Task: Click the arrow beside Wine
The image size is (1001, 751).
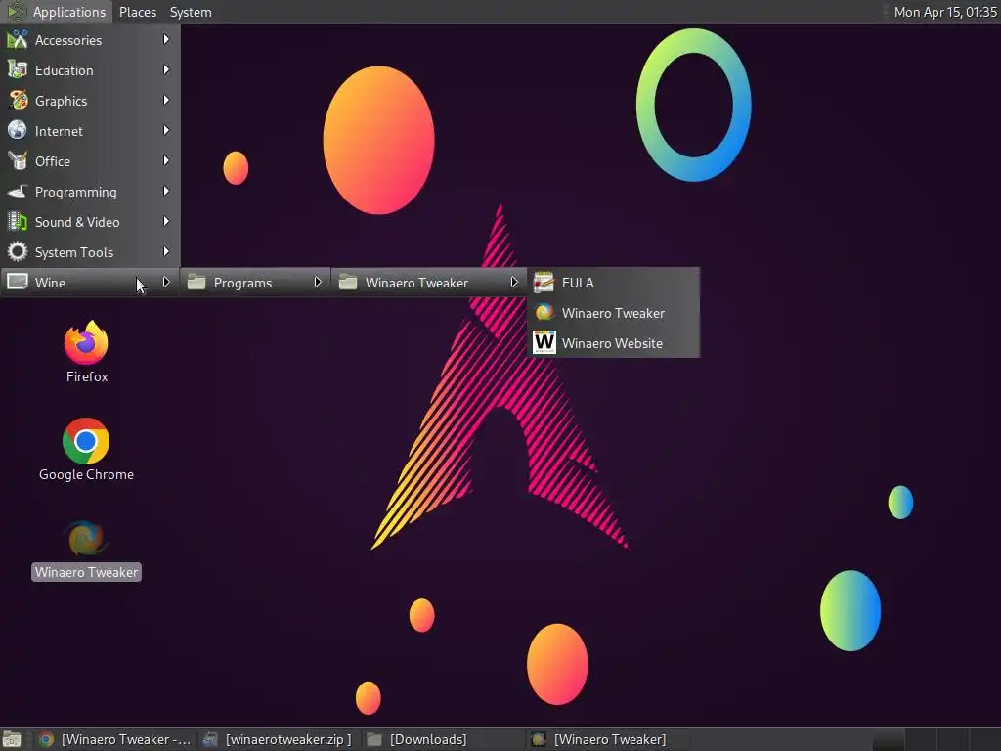Action: coord(166,283)
